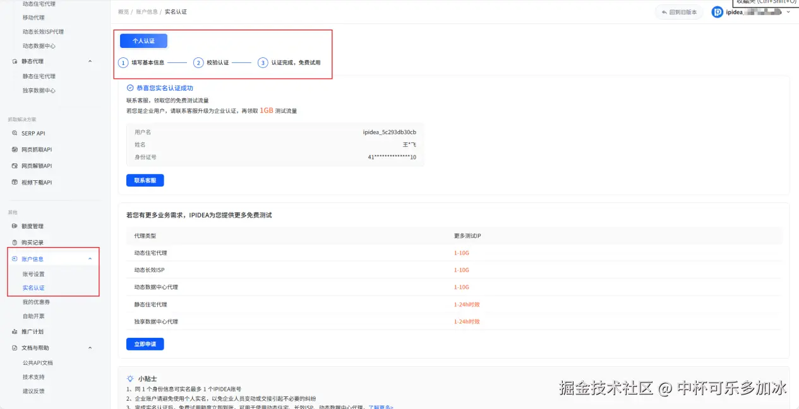Viewport: 799px width, 409px height.
Task: Click the 联系客服 button
Action: [145, 180]
